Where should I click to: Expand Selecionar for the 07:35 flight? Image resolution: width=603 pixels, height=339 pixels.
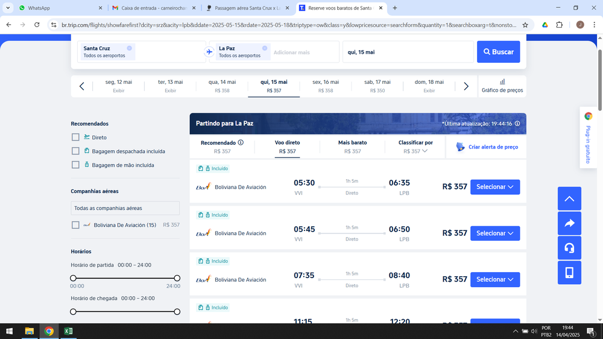(x=494, y=279)
